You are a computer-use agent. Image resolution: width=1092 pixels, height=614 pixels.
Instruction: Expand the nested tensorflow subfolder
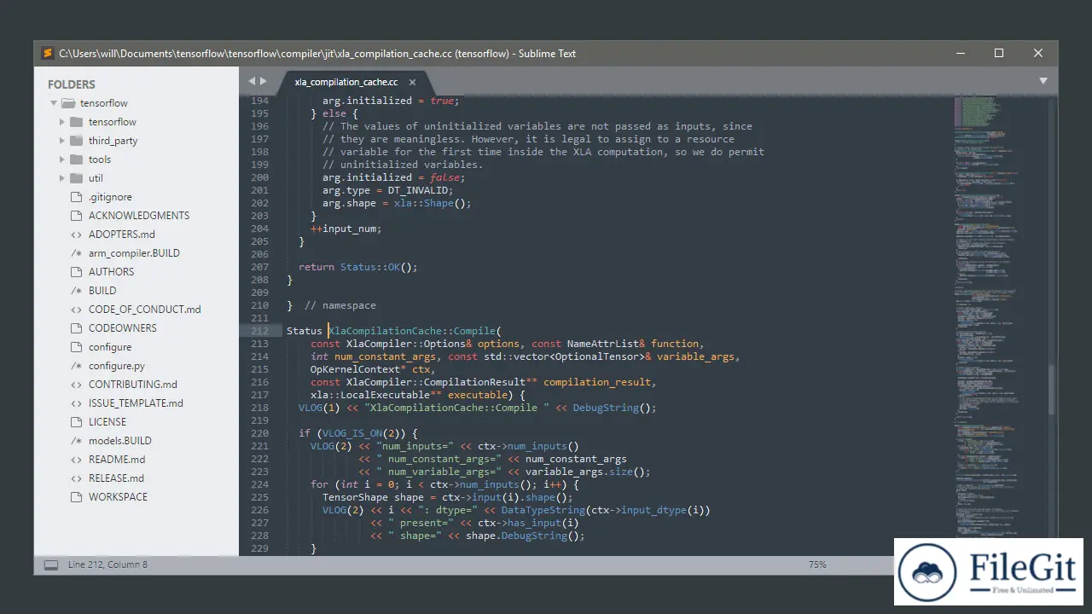coord(62,122)
